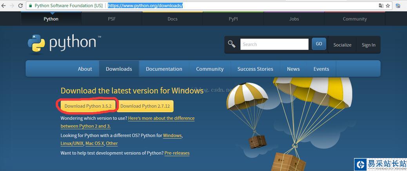Select the PyPI top tab
Image resolution: width=407 pixels, height=171 pixels.
(233, 19)
